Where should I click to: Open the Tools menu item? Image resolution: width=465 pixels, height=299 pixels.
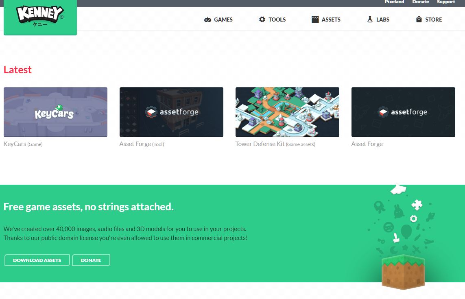coord(272,20)
